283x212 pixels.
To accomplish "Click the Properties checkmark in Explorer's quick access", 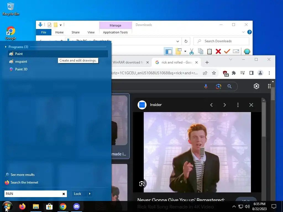I will [x=49, y=25].
